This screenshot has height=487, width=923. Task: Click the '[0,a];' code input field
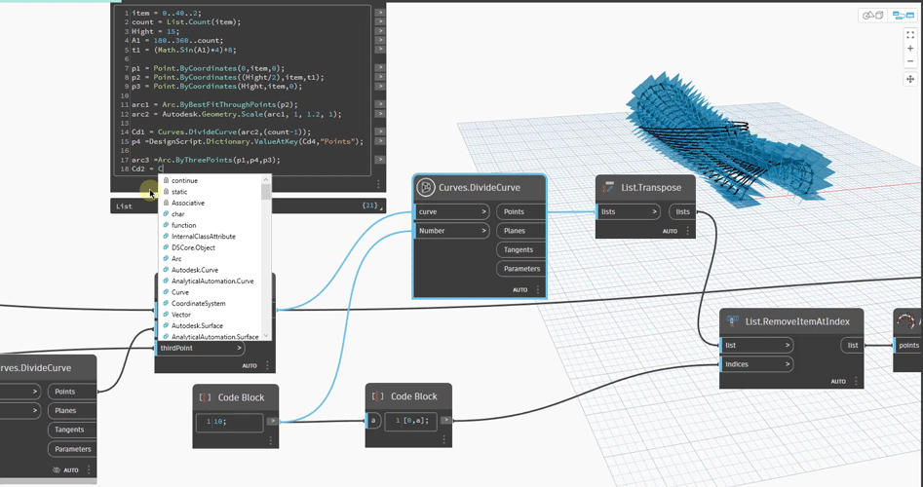tap(411, 421)
